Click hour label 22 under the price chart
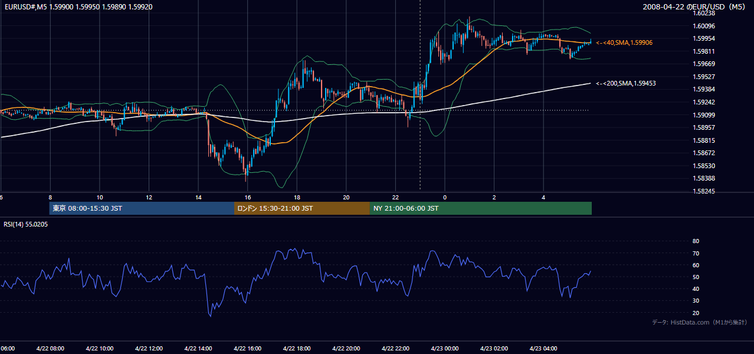 395,197
